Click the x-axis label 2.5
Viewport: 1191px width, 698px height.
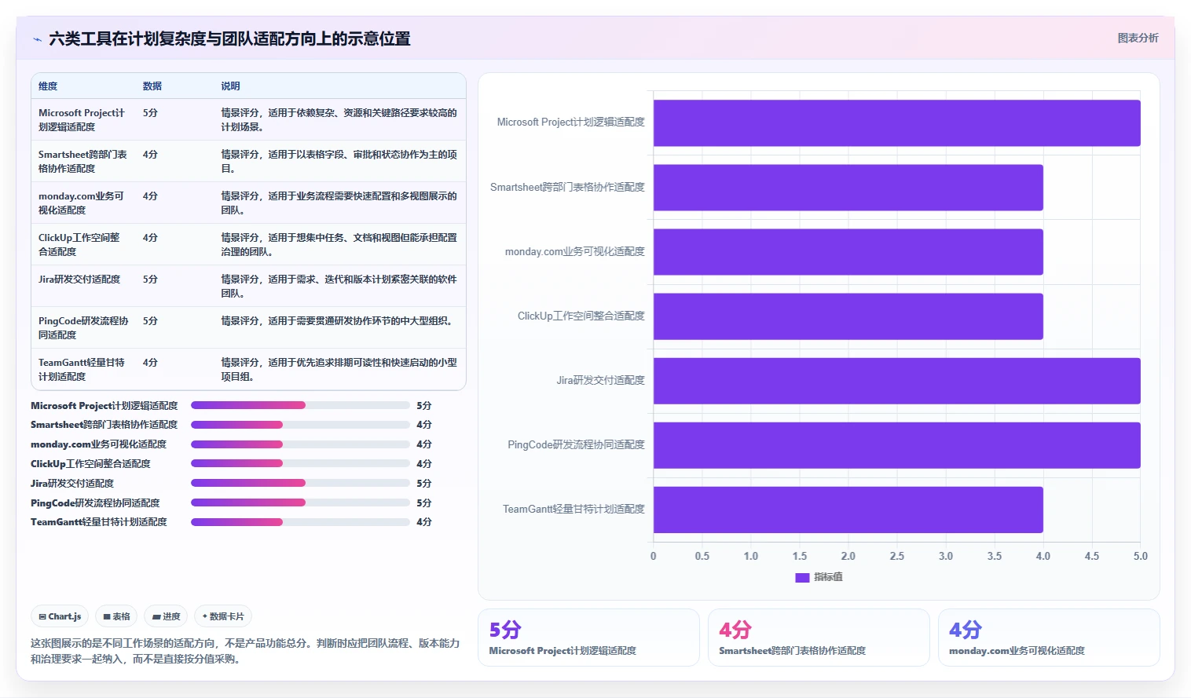(x=896, y=556)
